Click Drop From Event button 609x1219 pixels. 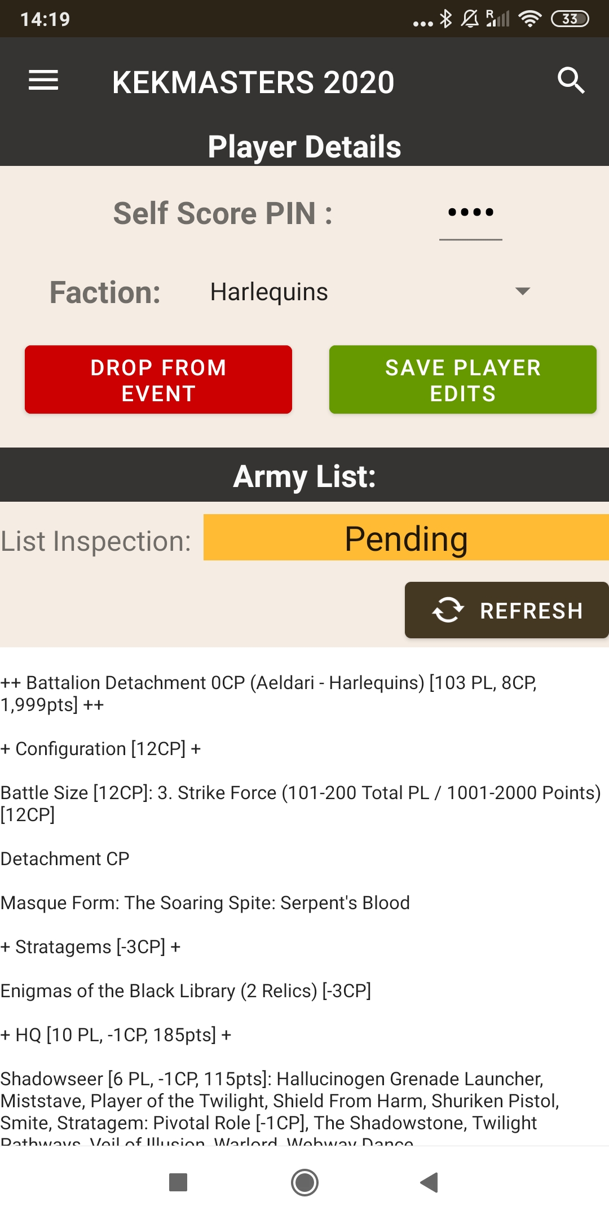[158, 380]
